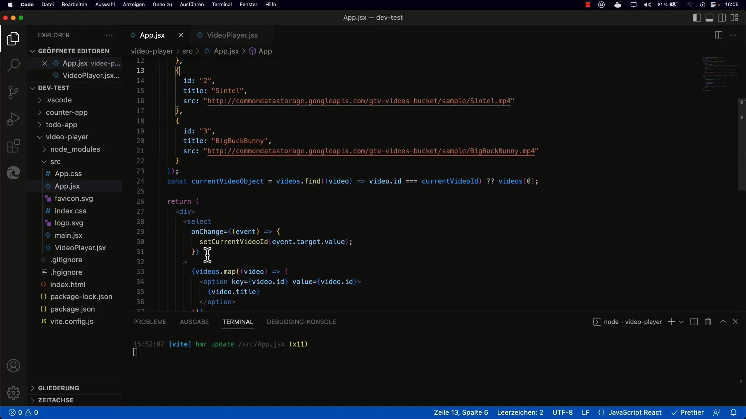Open the Anzeigen menu

134,5
